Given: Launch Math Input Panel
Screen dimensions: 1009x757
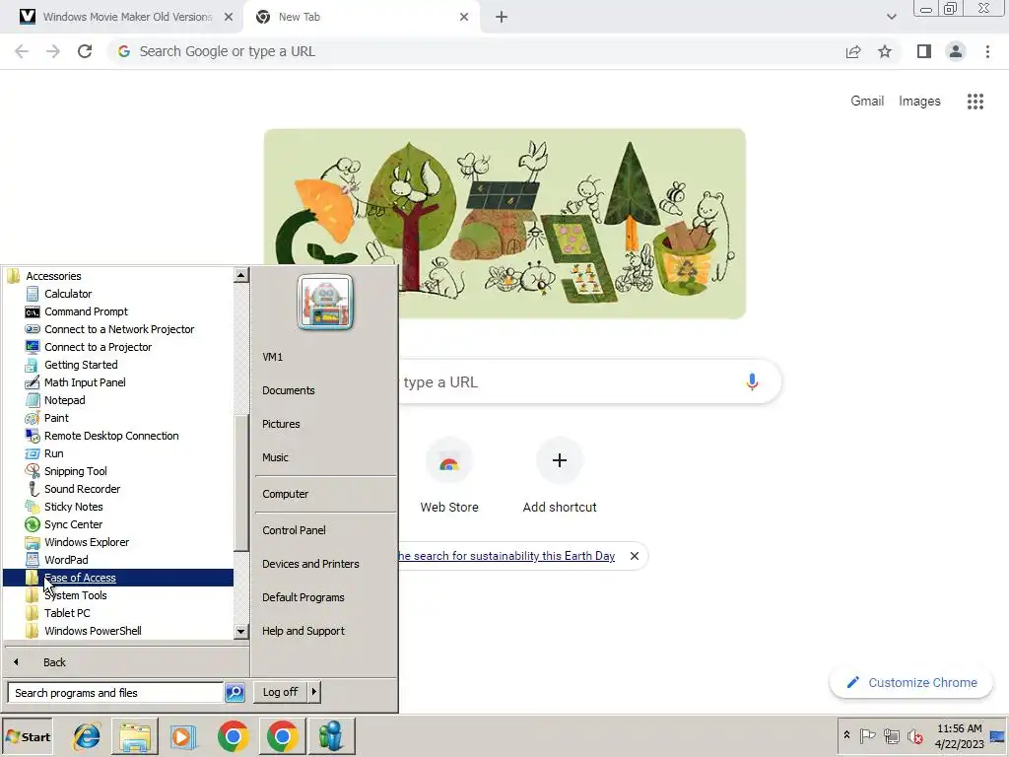Looking at the screenshot, I should 85,382.
